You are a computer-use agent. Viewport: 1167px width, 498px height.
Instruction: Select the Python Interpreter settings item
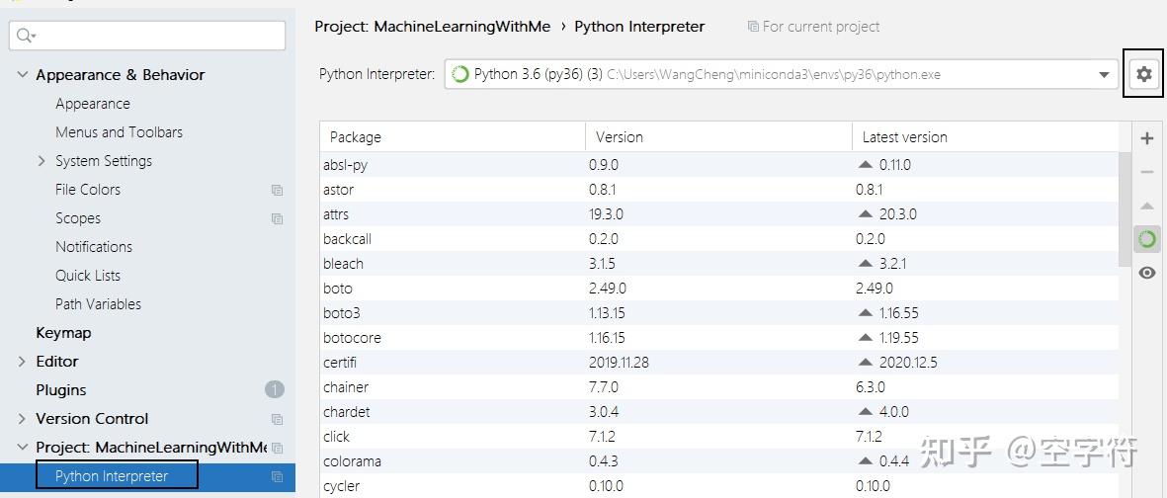pyautogui.click(x=112, y=476)
